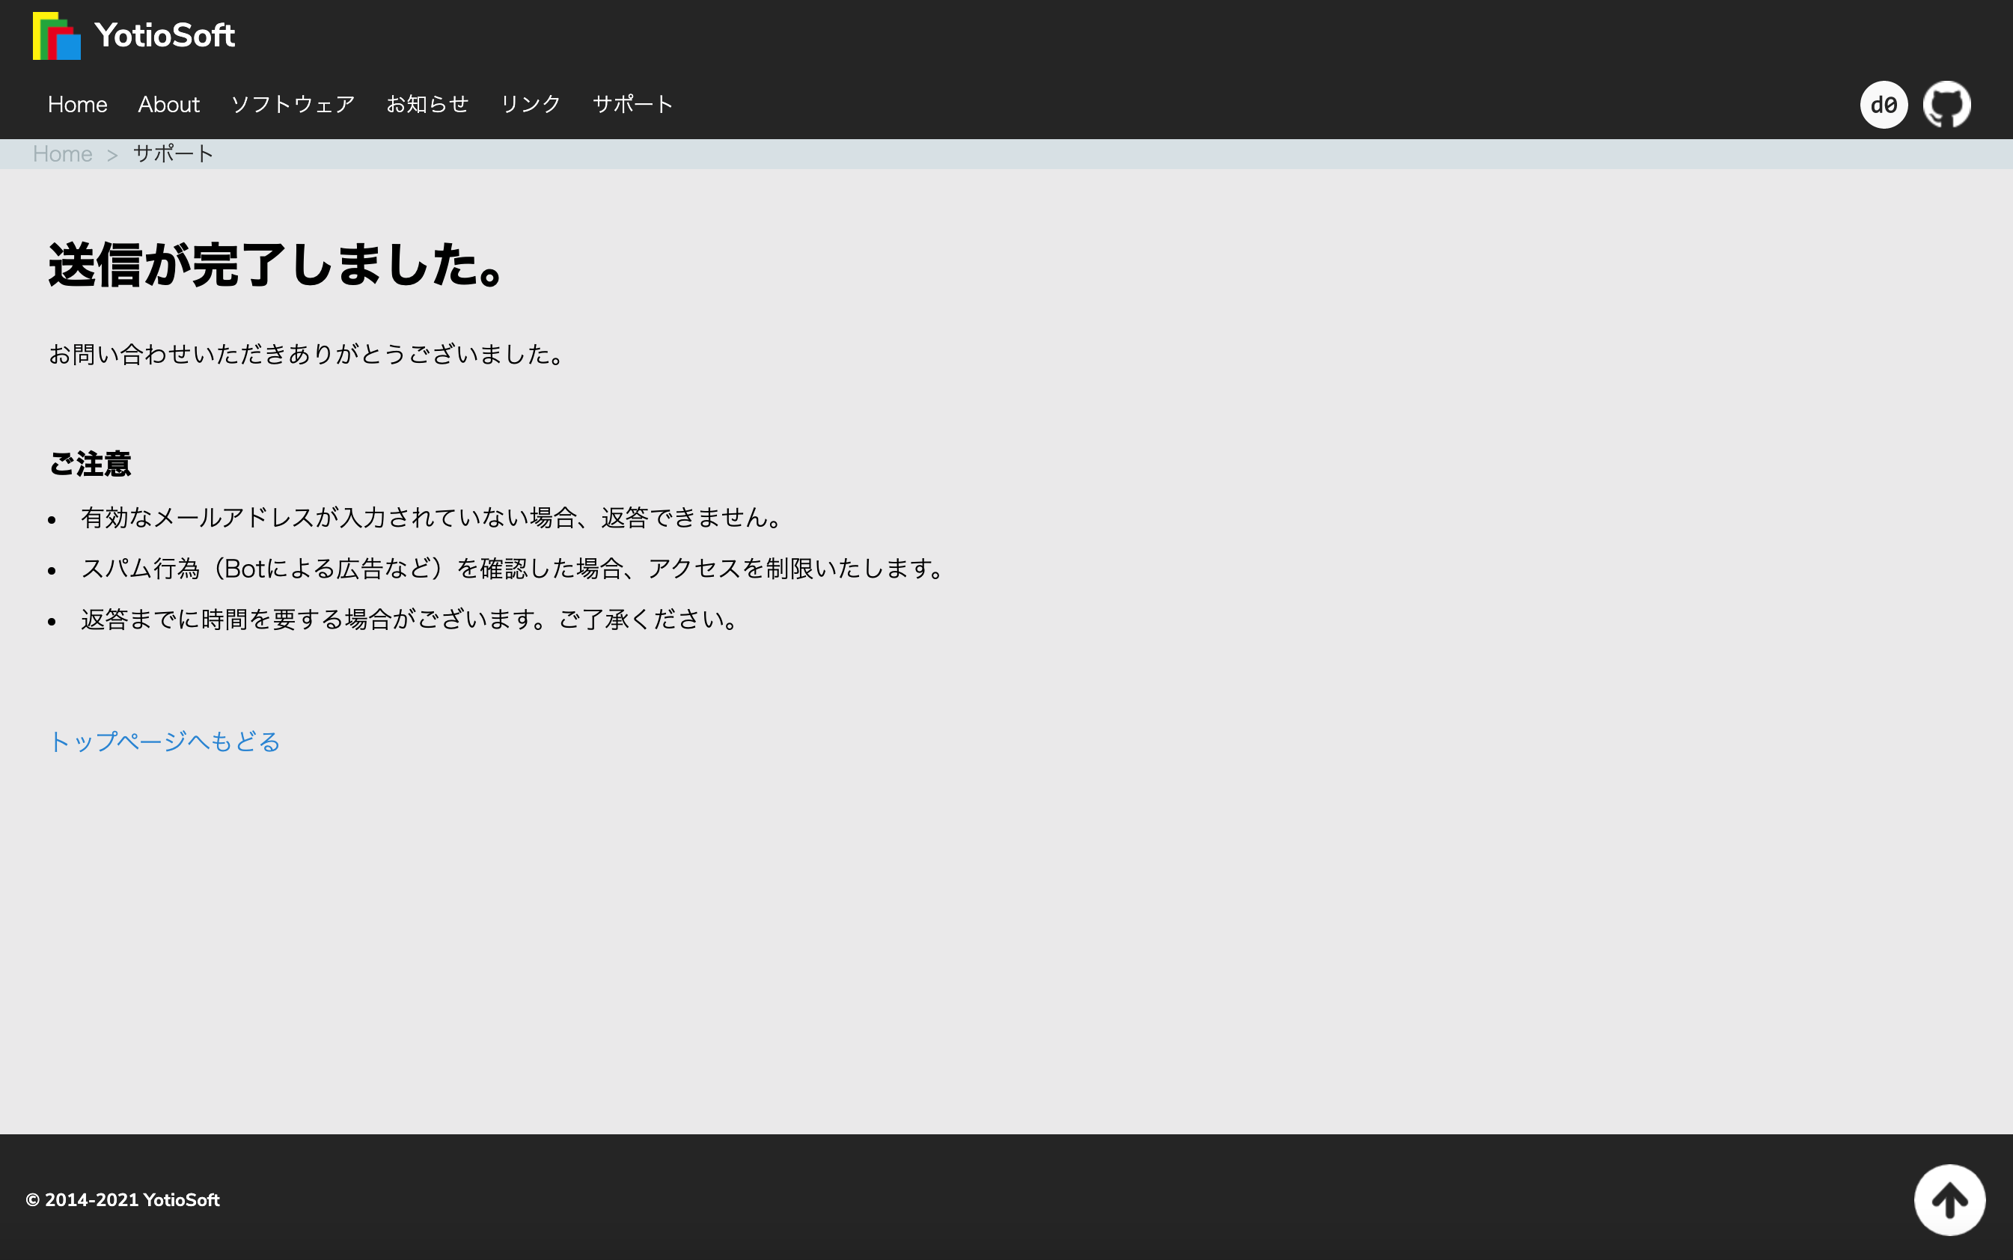Open the お知らせ menu item
Image resolution: width=2013 pixels, height=1260 pixels.
(x=427, y=104)
